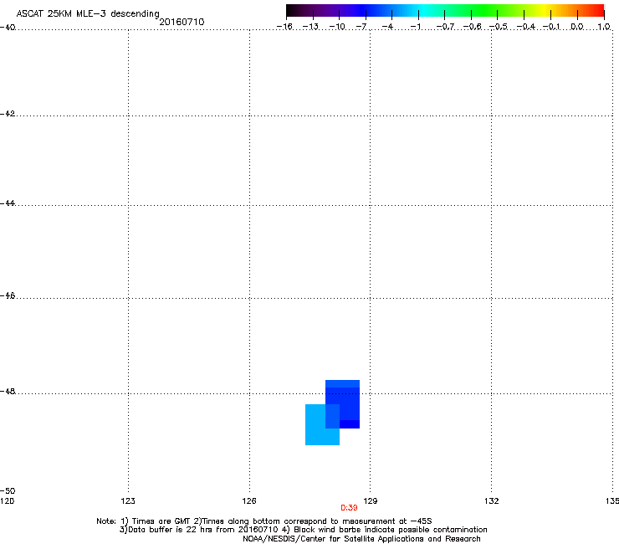619x544 pixels.
Task: Pick the yellow section of the color bar
Action: point(545,10)
